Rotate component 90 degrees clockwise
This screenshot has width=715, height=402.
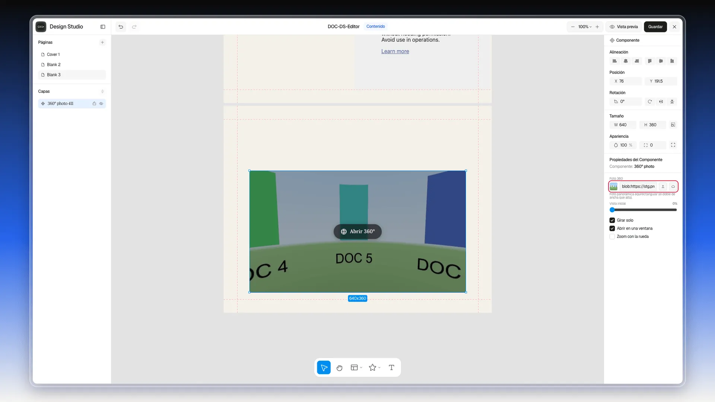(x=650, y=102)
